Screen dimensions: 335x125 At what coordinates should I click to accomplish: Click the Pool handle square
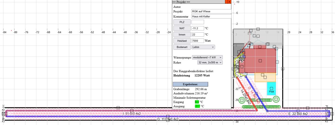coord(271,89)
